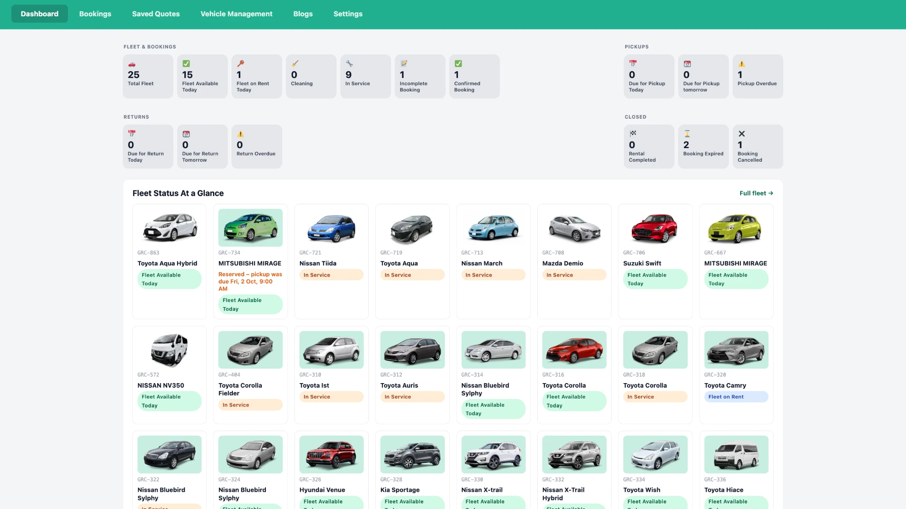This screenshot has height=509, width=906.
Task: Click calendar icon on Due for Return Tomorrow card
Action: click(x=186, y=134)
